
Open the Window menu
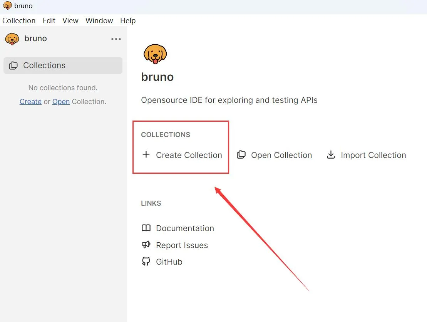pos(99,21)
